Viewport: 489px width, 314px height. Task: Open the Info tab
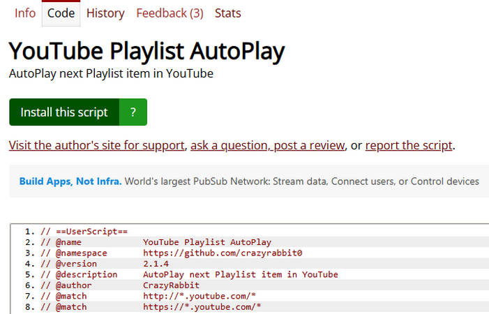pyautogui.click(x=25, y=13)
